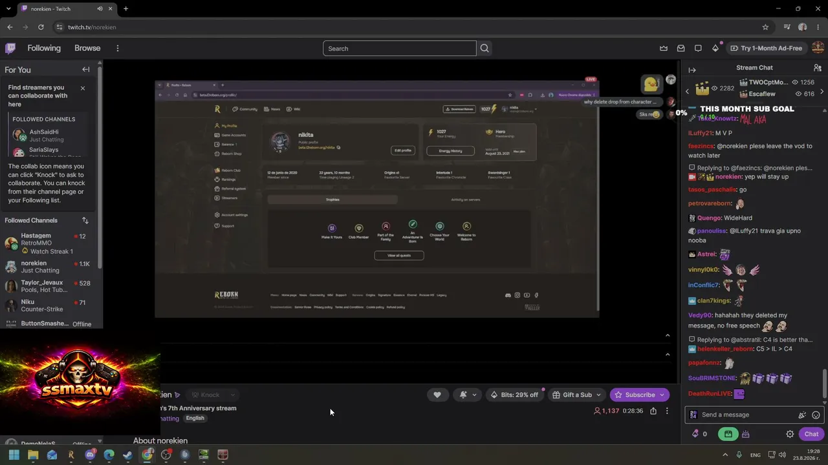This screenshot has height=465, width=828.
Task: Open Prime Loot crown icon
Action: (664, 48)
